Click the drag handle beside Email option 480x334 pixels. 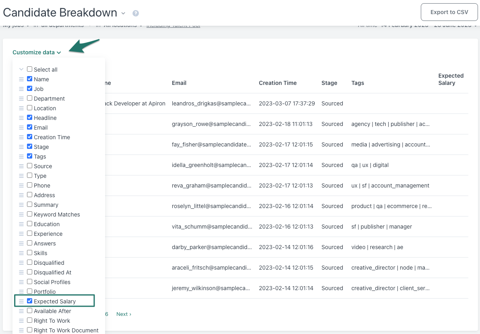(21, 128)
